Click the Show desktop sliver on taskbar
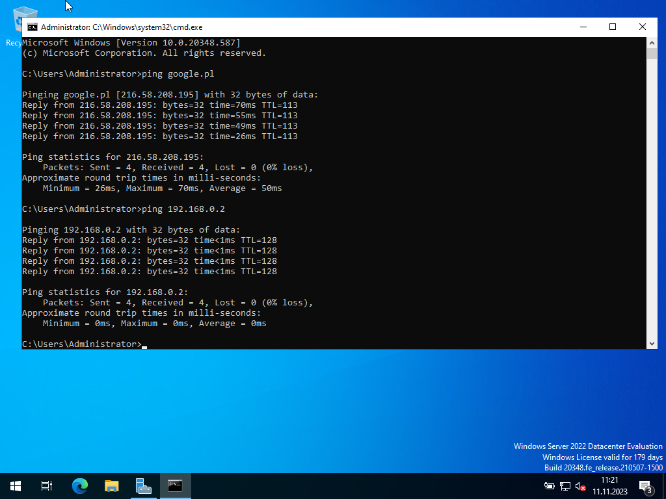This screenshot has width=666, height=499. click(x=664, y=486)
